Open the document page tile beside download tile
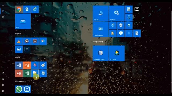172x96 pixels. tap(137, 33)
